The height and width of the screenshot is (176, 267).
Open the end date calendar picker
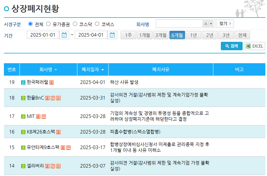point(113,35)
